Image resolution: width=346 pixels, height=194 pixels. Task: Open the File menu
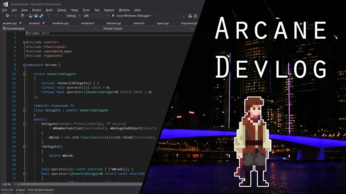pos(5,10)
